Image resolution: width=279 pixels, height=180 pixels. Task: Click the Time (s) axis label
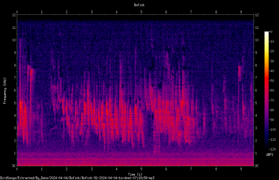pos(135,174)
